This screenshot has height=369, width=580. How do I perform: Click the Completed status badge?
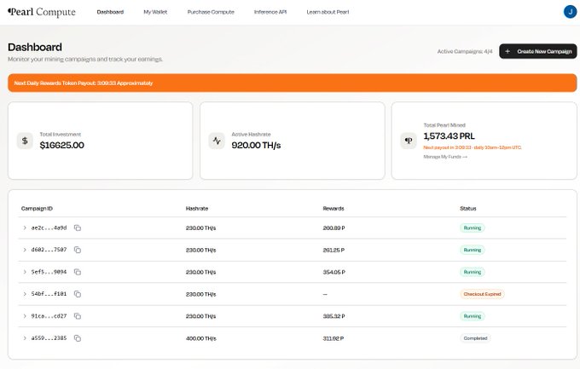(x=475, y=338)
